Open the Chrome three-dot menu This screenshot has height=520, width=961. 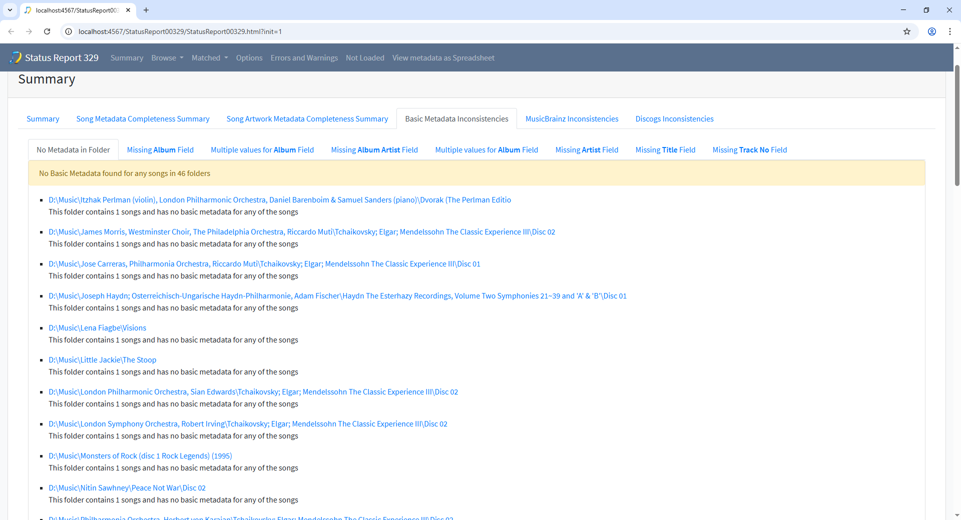950,31
